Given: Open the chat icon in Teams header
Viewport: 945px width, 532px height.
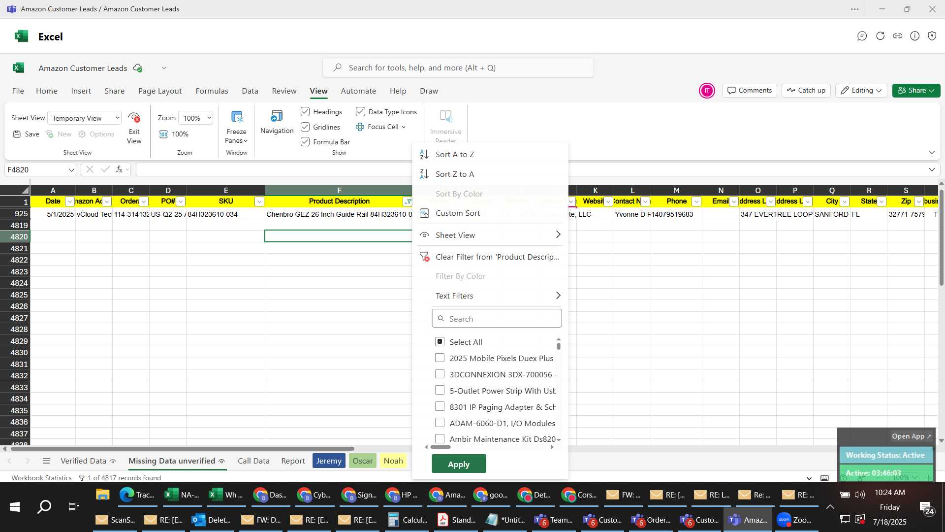Looking at the screenshot, I should [862, 36].
